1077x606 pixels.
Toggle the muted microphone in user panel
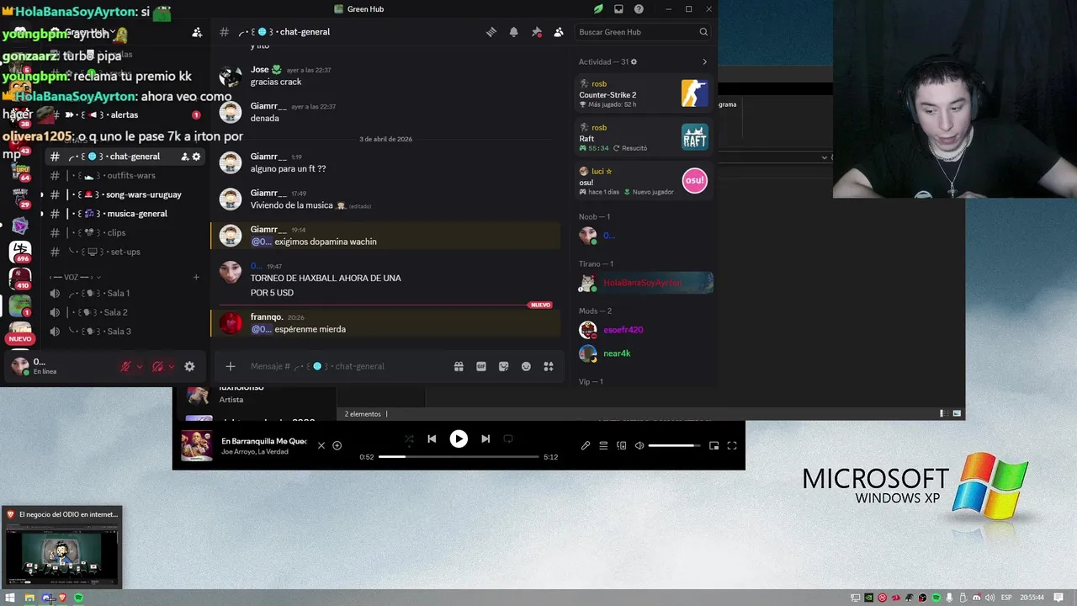(x=125, y=366)
